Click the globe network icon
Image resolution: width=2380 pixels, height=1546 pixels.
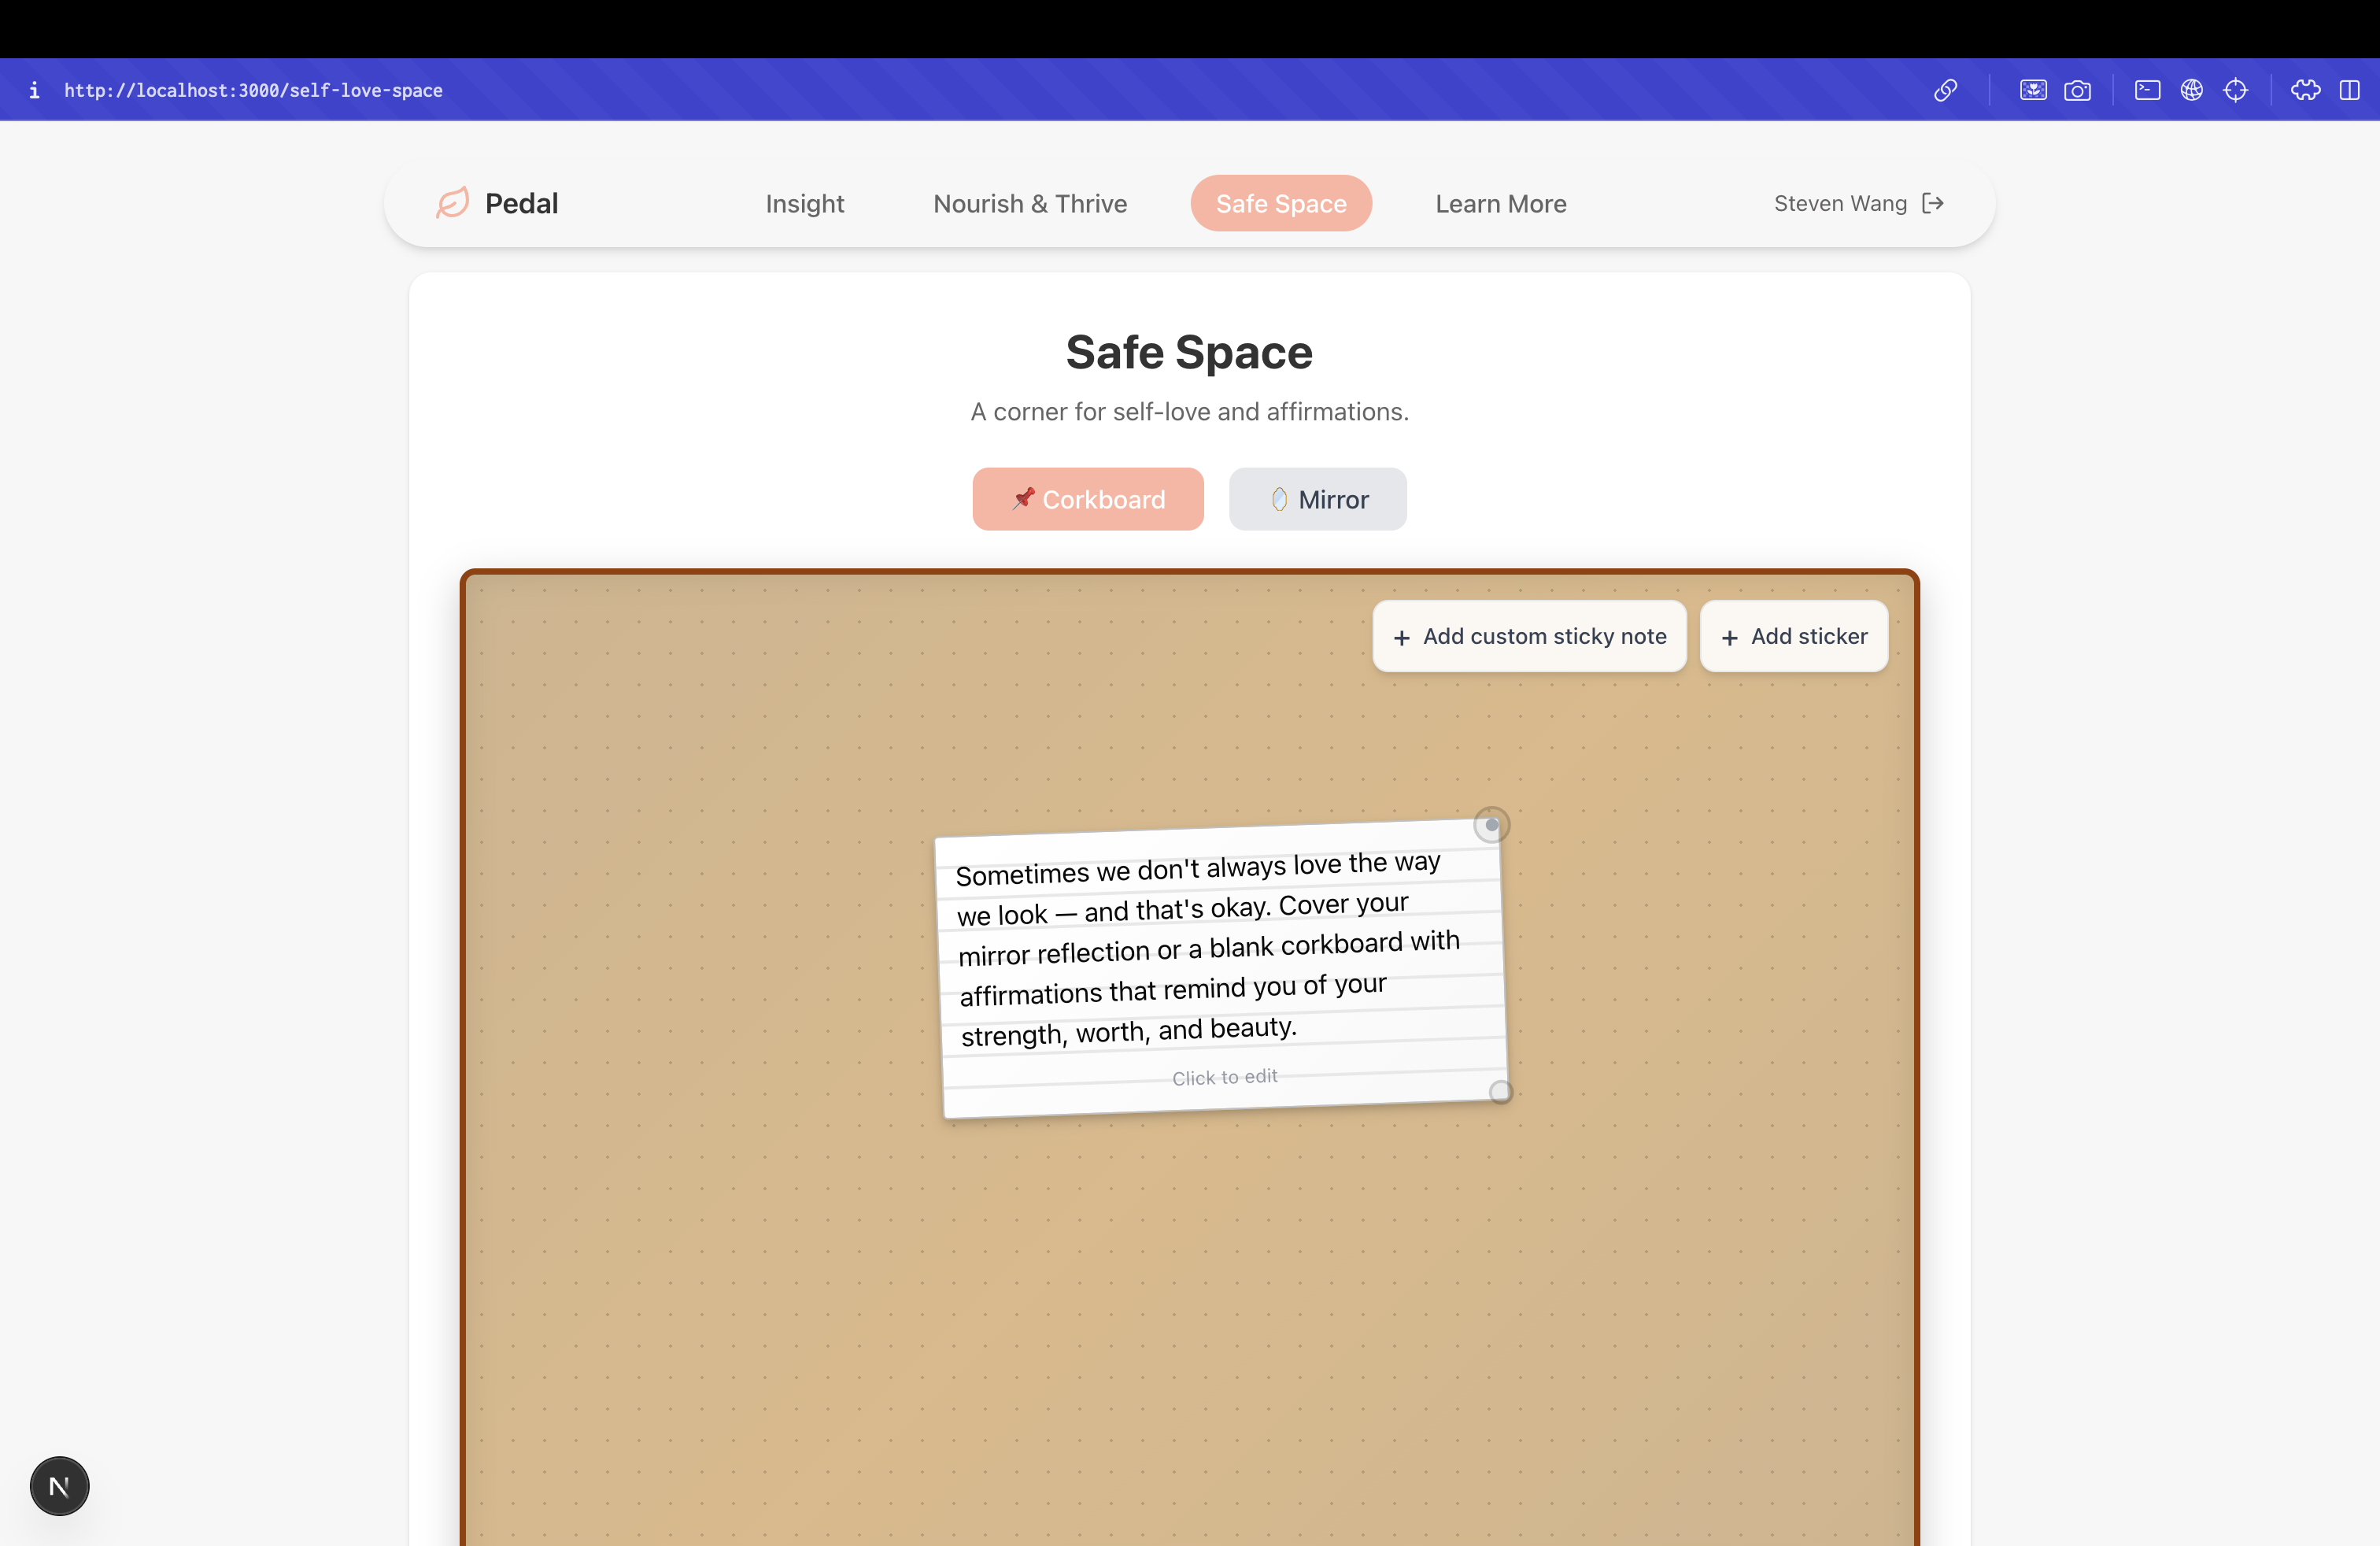tap(2191, 90)
